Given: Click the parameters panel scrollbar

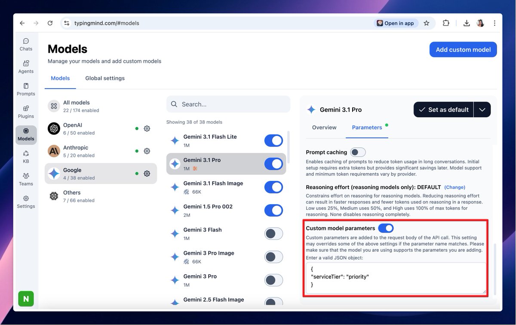Looking at the screenshot, I should 494,269.
